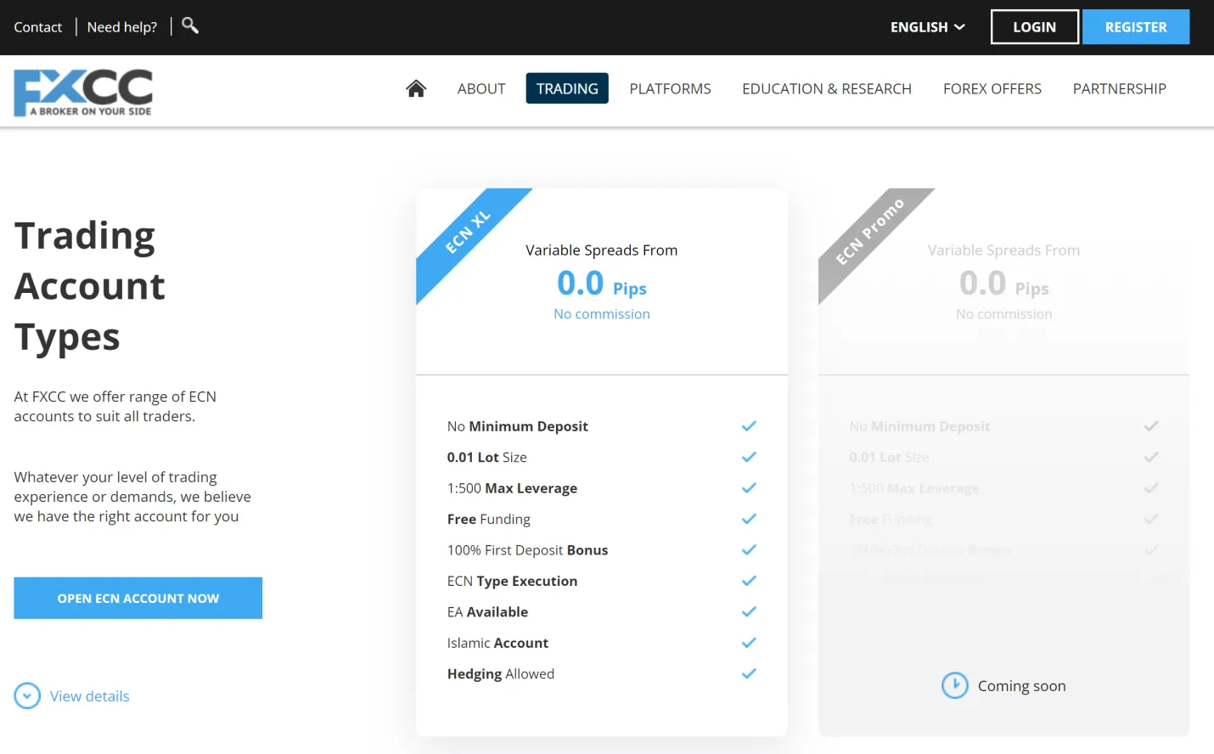Viewport: 1214px width, 754px height.
Task: Open the TRADING menu
Action: pos(567,88)
